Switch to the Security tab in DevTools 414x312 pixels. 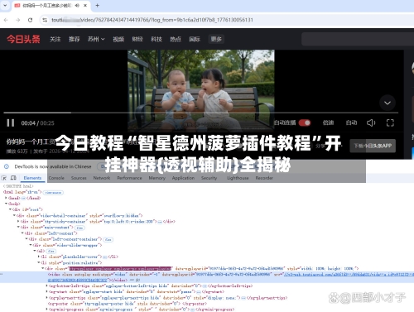point(209,178)
